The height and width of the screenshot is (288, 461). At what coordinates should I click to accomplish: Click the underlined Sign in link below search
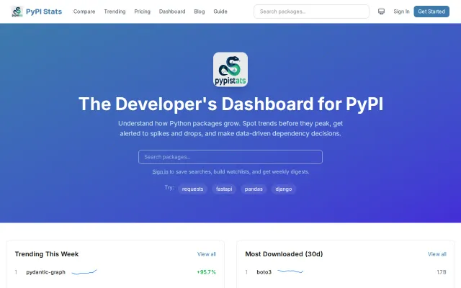click(x=160, y=171)
